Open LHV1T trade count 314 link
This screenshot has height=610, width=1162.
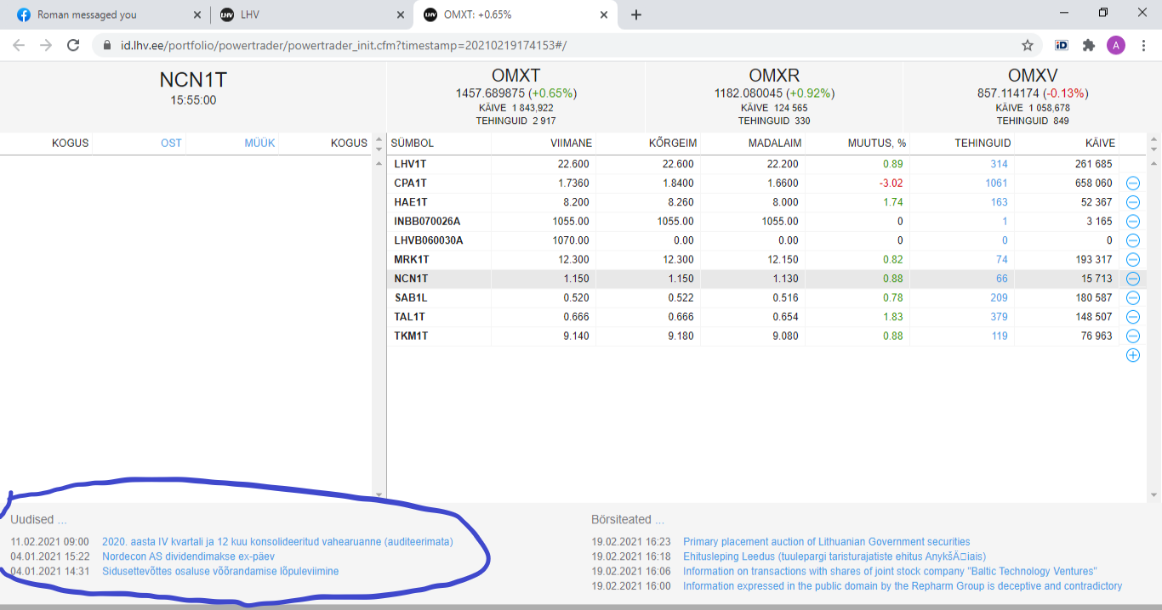click(x=999, y=164)
